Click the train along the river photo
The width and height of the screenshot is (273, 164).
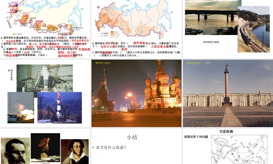[254, 29]
